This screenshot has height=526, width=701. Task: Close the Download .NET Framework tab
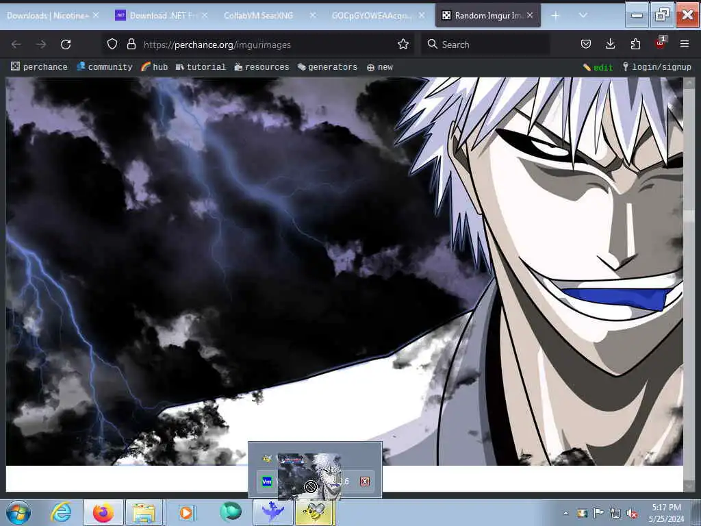pos(205,15)
